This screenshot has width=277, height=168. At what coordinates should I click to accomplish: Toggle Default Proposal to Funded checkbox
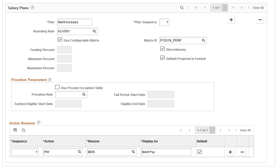[162, 58]
